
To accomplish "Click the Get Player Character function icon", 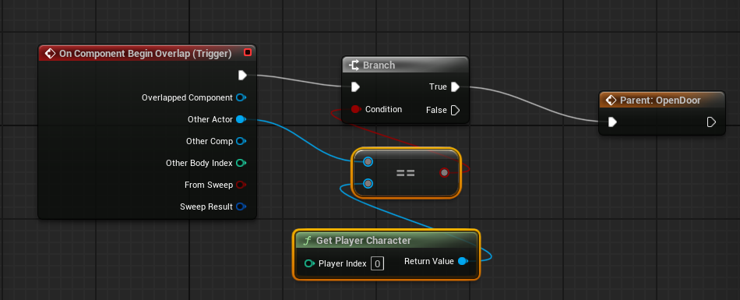I will pyautogui.click(x=307, y=241).
